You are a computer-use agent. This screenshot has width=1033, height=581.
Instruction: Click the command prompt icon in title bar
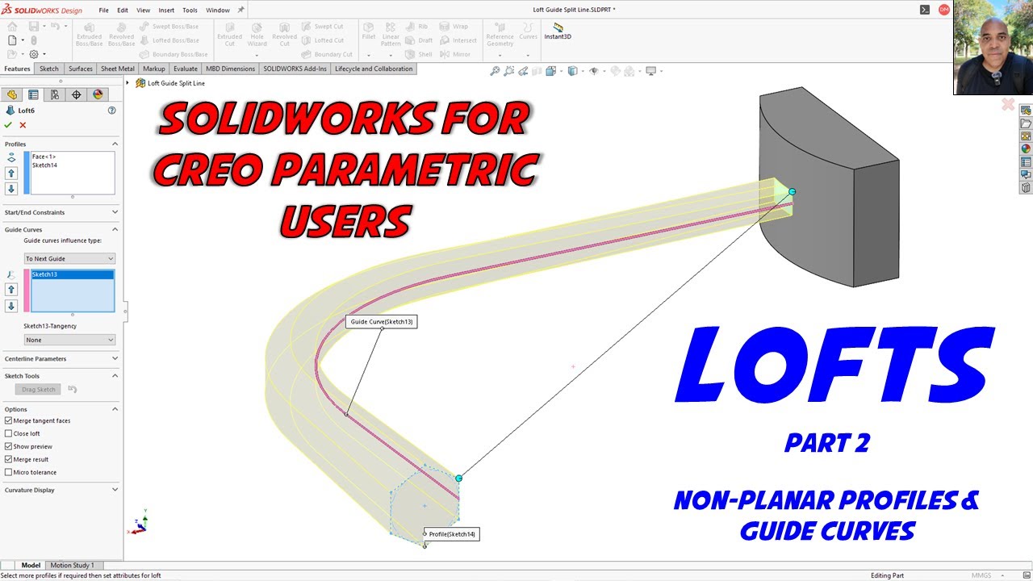(925, 10)
